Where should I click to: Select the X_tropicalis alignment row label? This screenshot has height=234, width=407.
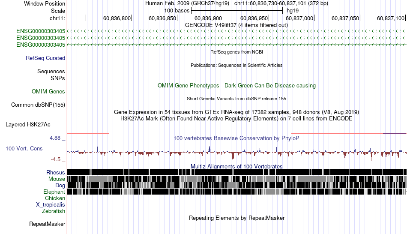51,205
